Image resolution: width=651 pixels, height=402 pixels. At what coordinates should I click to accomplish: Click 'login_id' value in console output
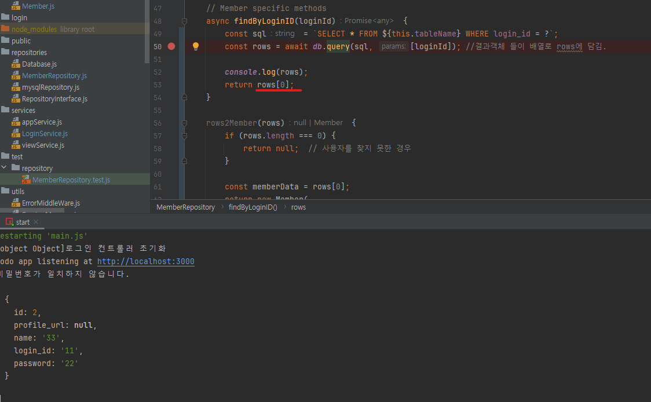pos(70,350)
